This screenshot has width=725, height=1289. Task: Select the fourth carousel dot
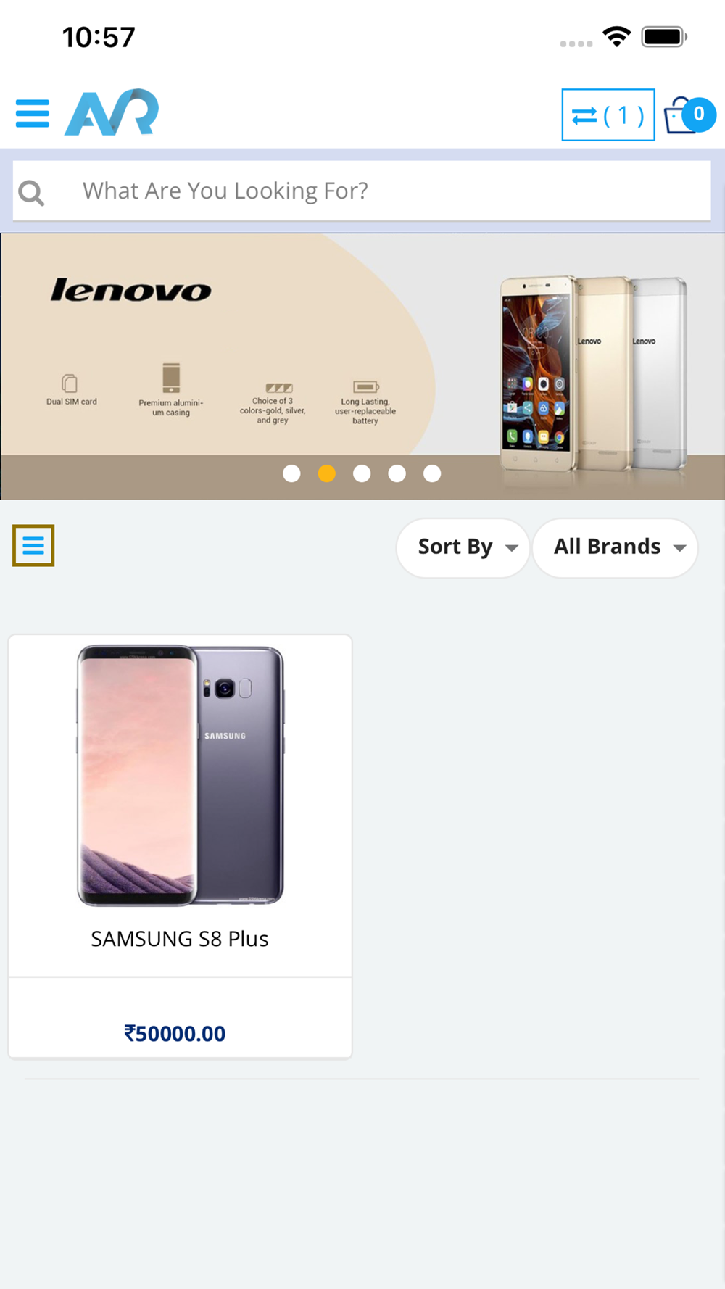pyautogui.click(x=397, y=473)
